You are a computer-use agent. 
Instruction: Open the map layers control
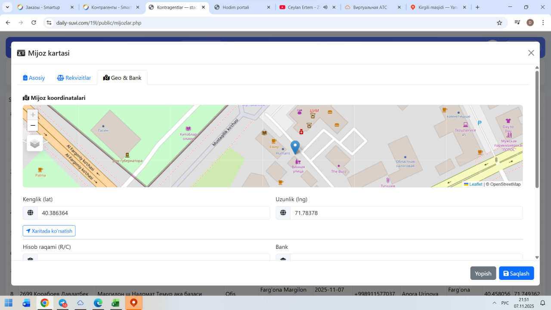click(35, 143)
